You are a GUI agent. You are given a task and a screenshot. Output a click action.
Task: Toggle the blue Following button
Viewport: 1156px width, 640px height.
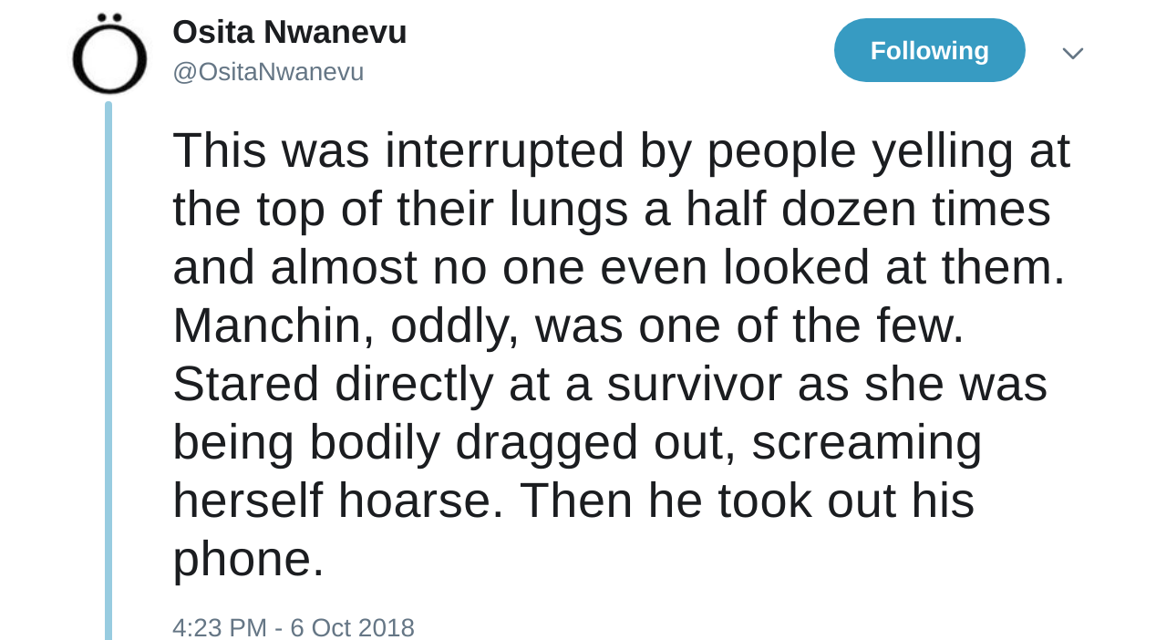(x=929, y=50)
